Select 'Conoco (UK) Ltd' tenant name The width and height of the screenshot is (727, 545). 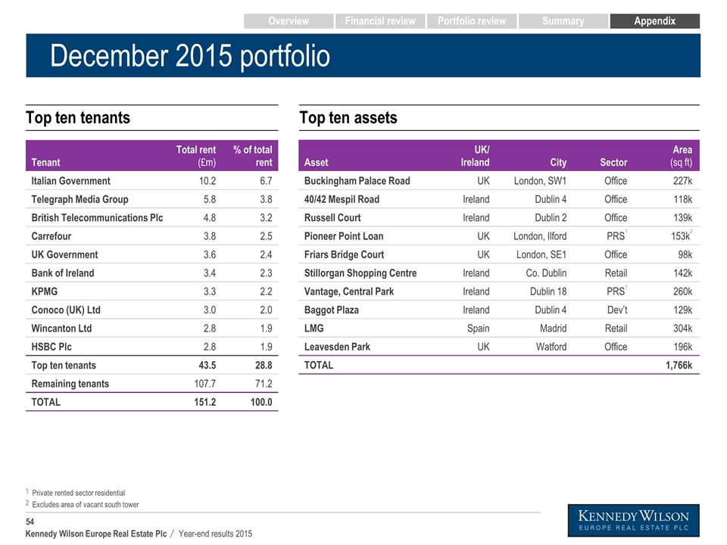point(66,310)
